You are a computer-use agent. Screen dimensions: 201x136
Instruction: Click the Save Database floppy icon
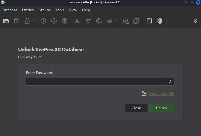pyautogui.click(x=17, y=21)
